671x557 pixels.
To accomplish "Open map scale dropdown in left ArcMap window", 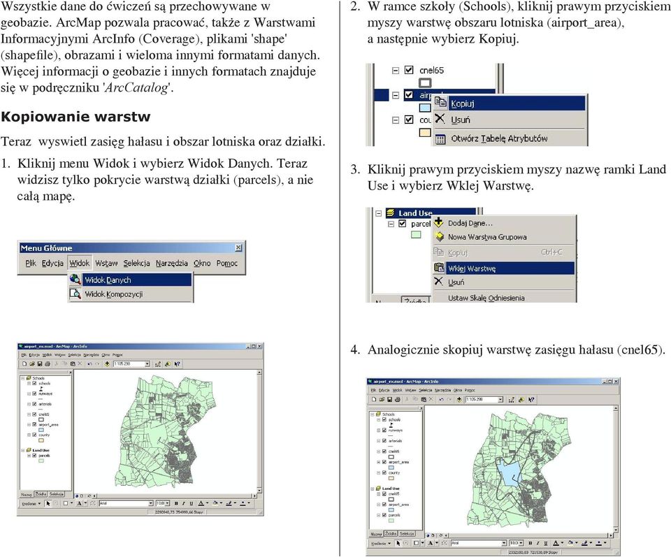I will coord(147,364).
